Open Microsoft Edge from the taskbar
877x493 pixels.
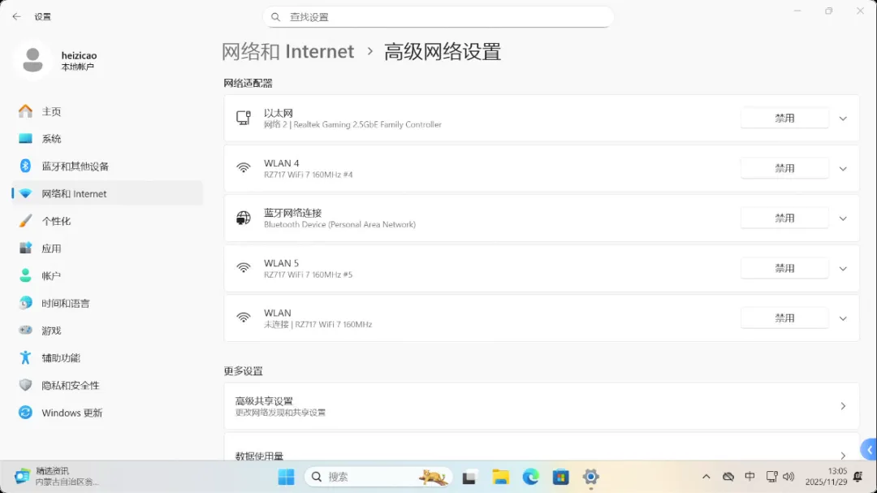[530, 477]
